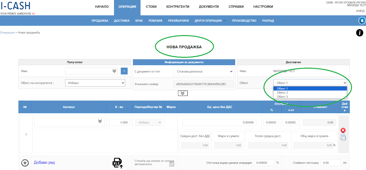The height and width of the screenshot is (170, 366).
Task: Expand 'ДРУГИ ОПЕРАЦИИ' submenu
Action: (x=210, y=21)
